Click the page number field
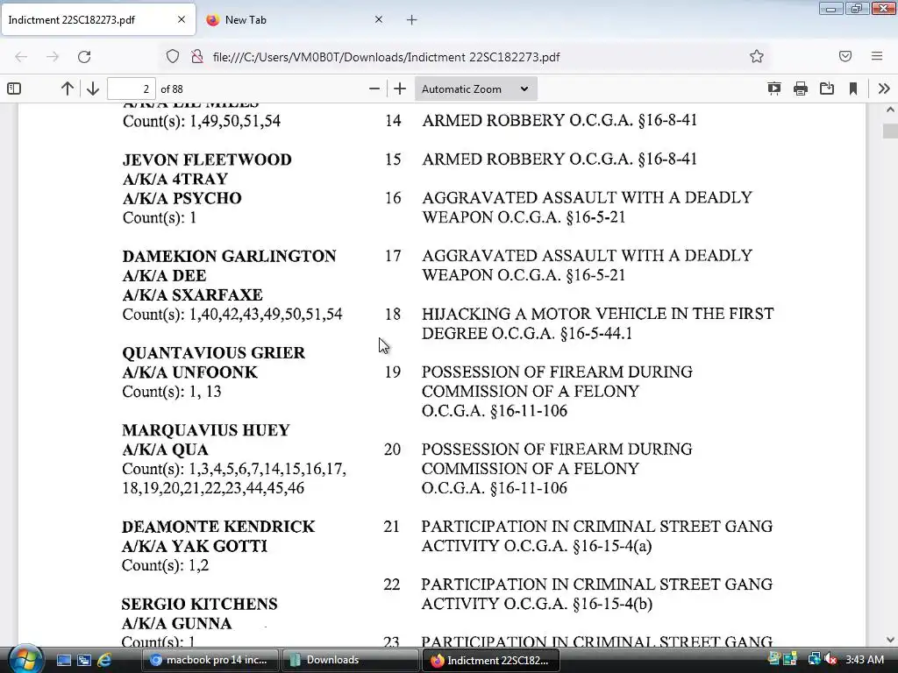898x673 pixels. point(132,89)
